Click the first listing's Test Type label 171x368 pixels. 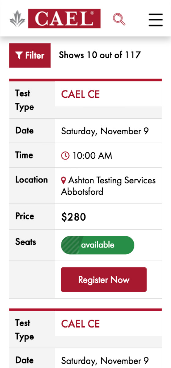pos(25,100)
